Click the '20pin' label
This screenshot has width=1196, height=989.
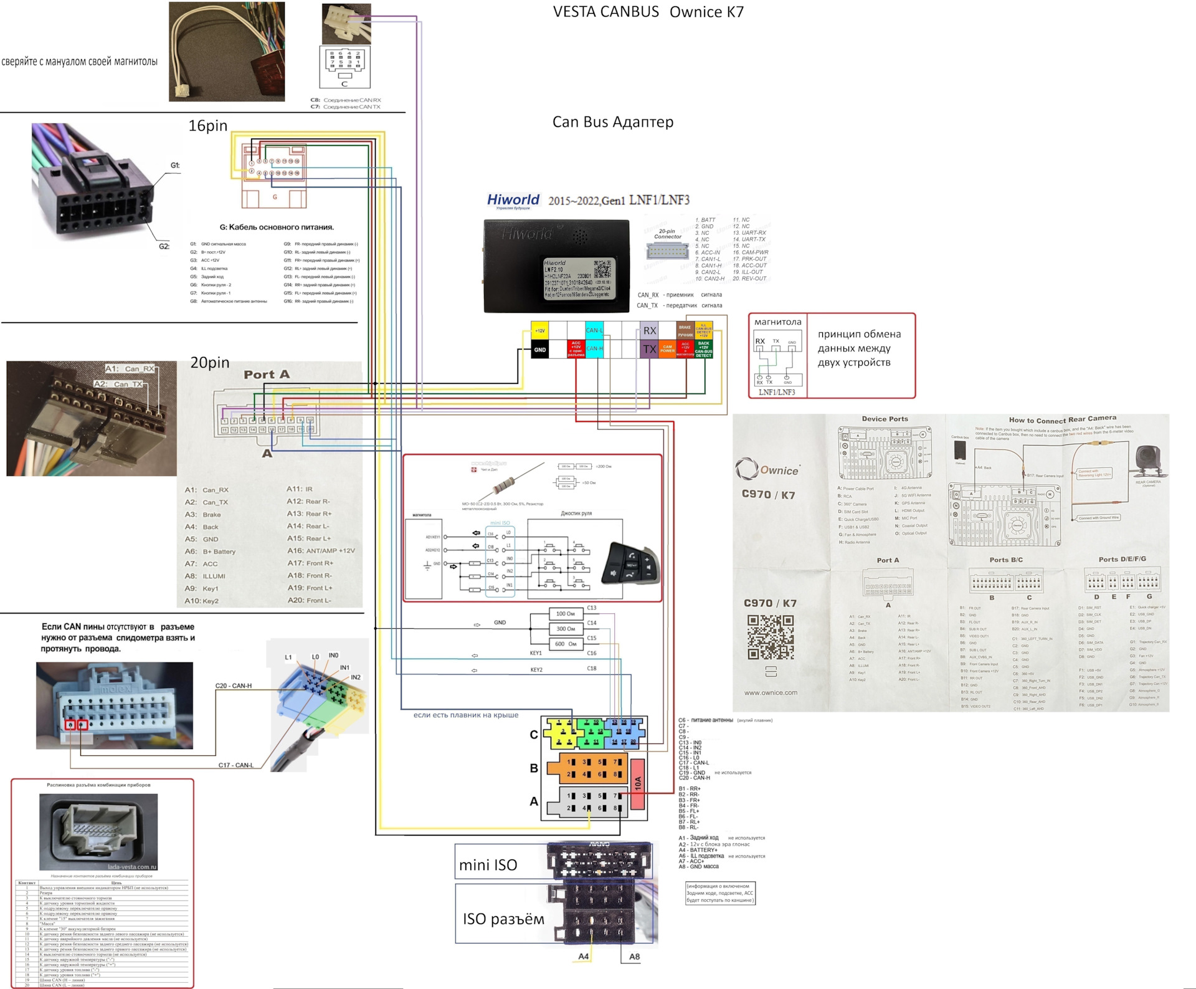click(x=210, y=362)
